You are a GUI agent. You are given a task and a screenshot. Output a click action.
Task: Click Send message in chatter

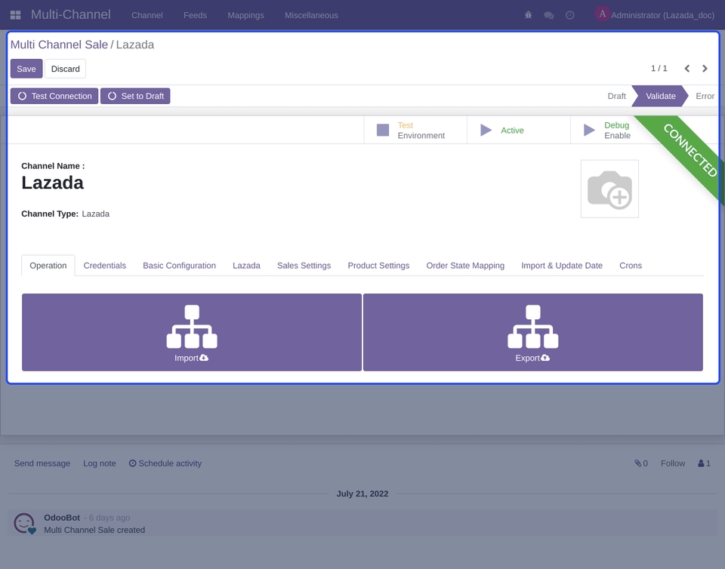point(42,463)
